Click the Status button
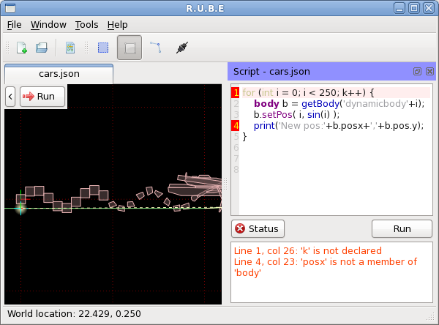The width and height of the screenshot is (439, 325). click(258, 229)
